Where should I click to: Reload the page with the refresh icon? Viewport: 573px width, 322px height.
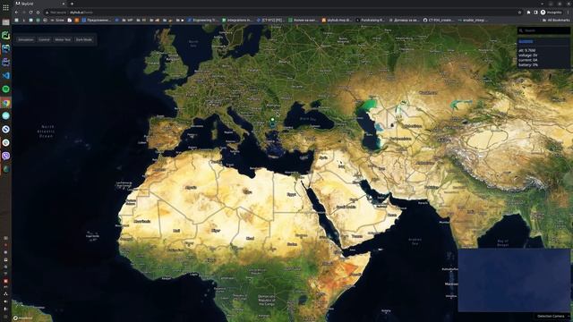(30, 13)
